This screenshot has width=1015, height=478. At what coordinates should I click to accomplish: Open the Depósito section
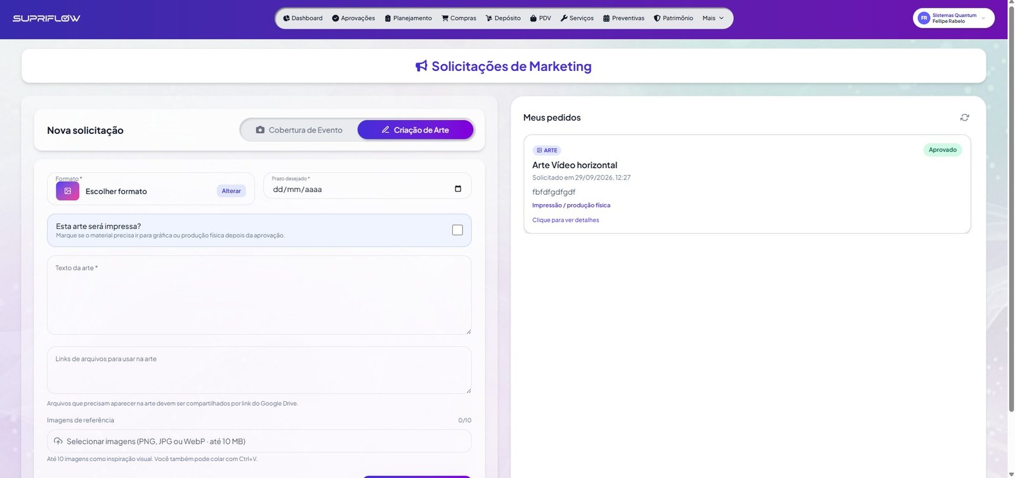(503, 18)
